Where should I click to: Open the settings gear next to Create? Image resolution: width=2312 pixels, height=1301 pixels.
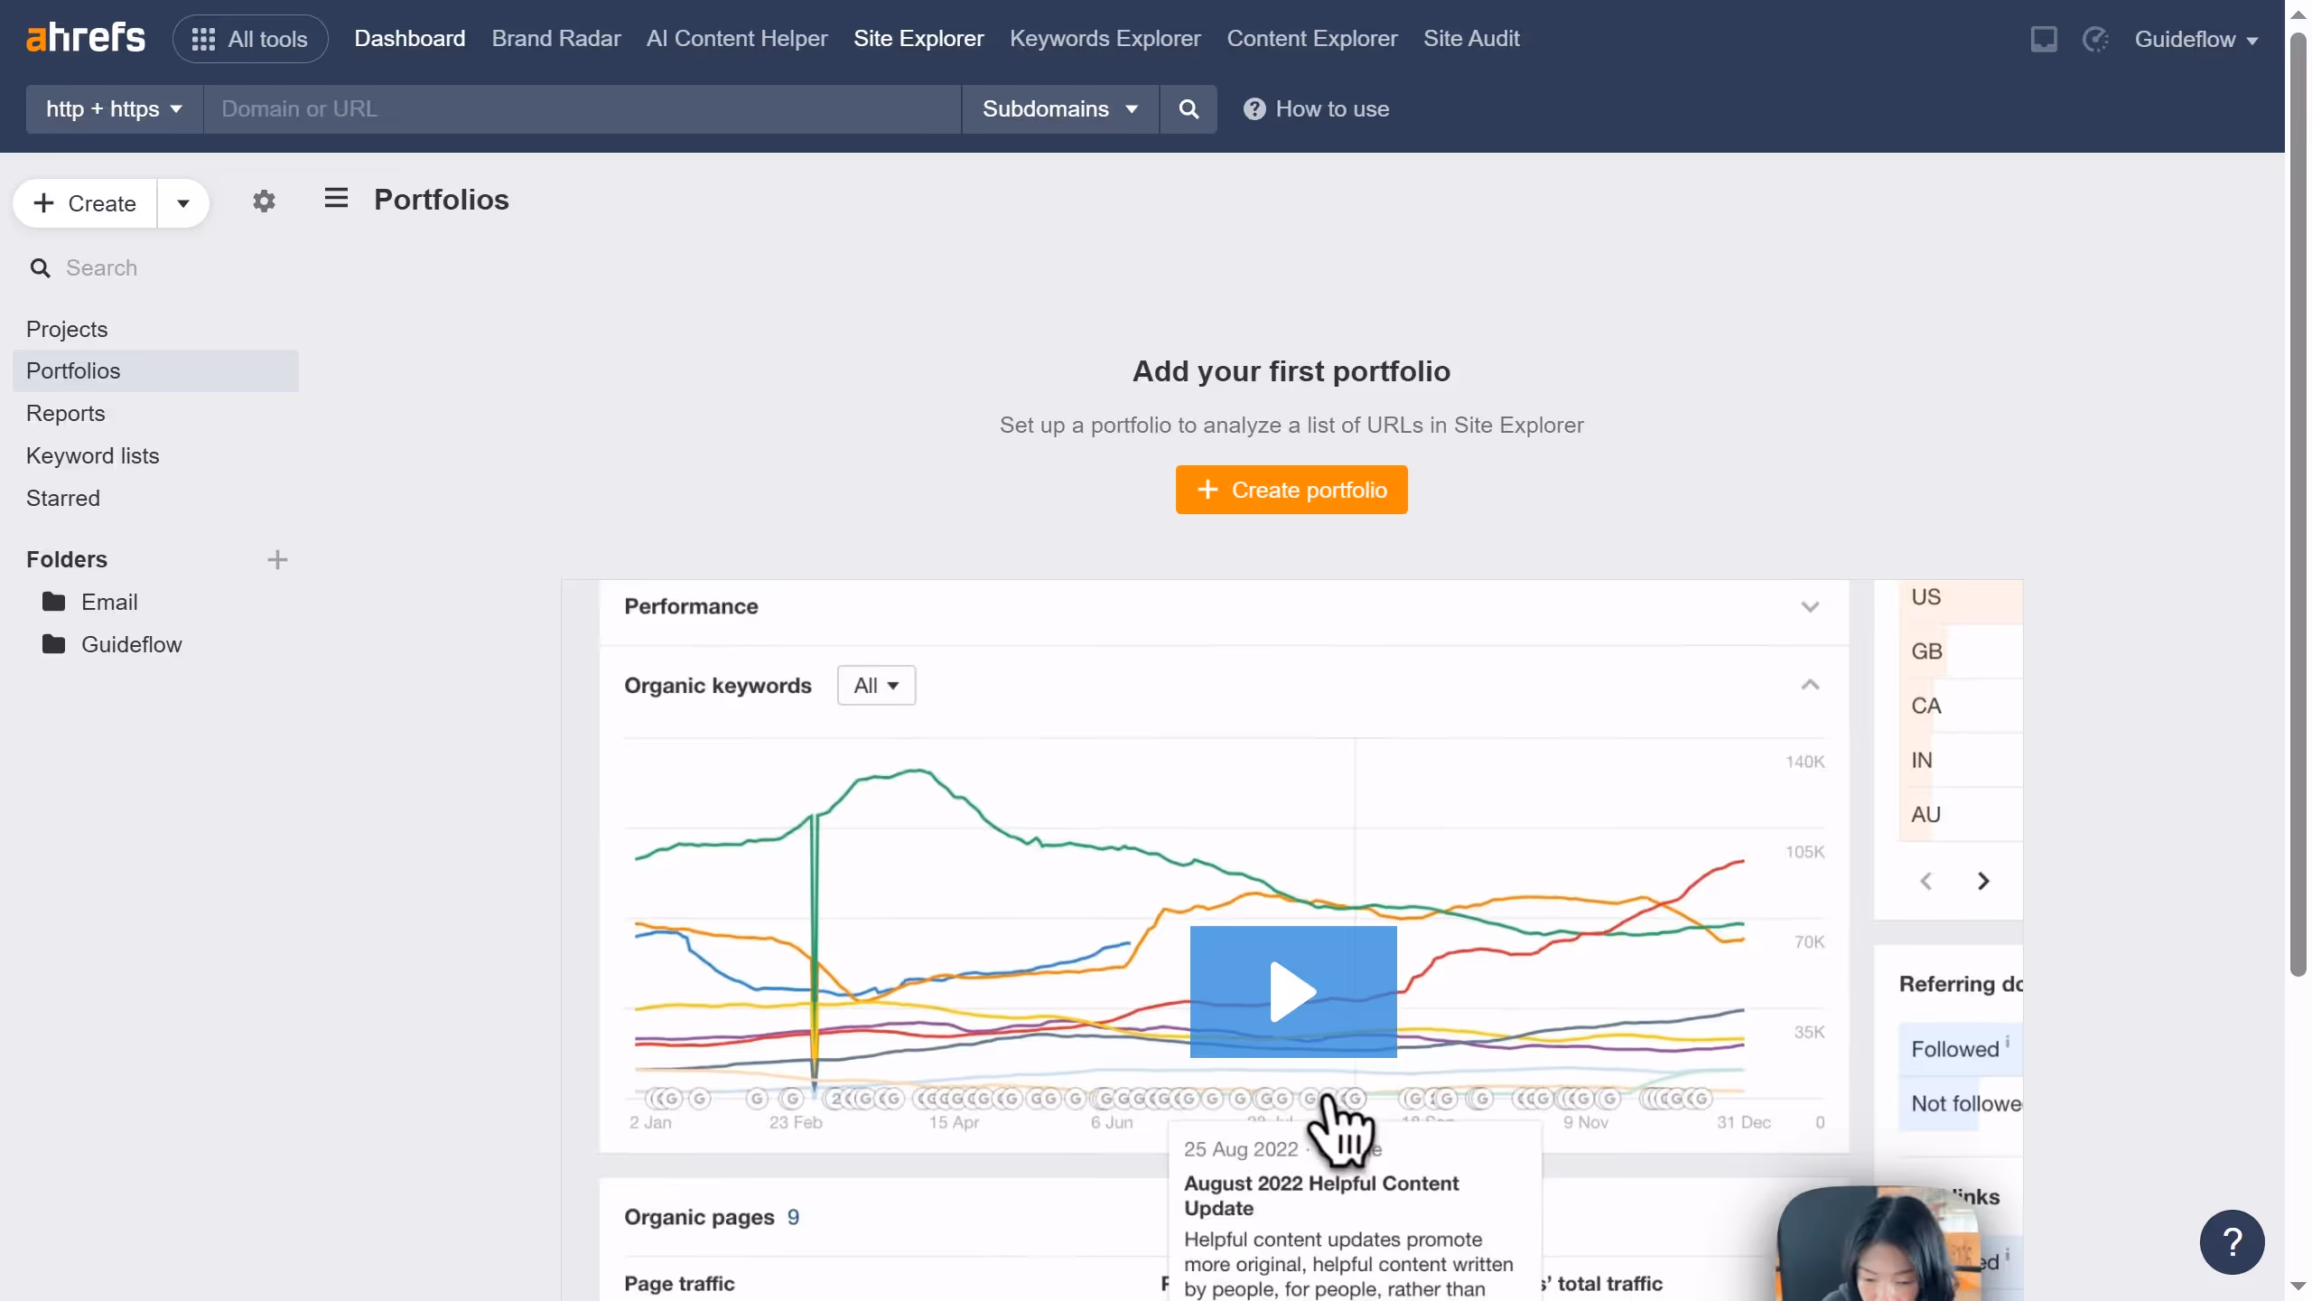[x=264, y=201]
